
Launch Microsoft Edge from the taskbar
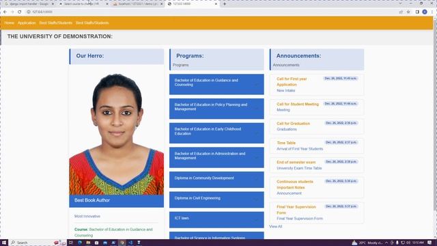pyautogui.click(x=80, y=243)
